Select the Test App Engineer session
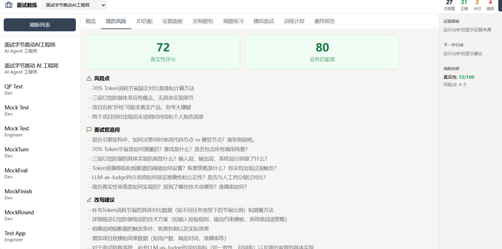 click(x=40, y=236)
